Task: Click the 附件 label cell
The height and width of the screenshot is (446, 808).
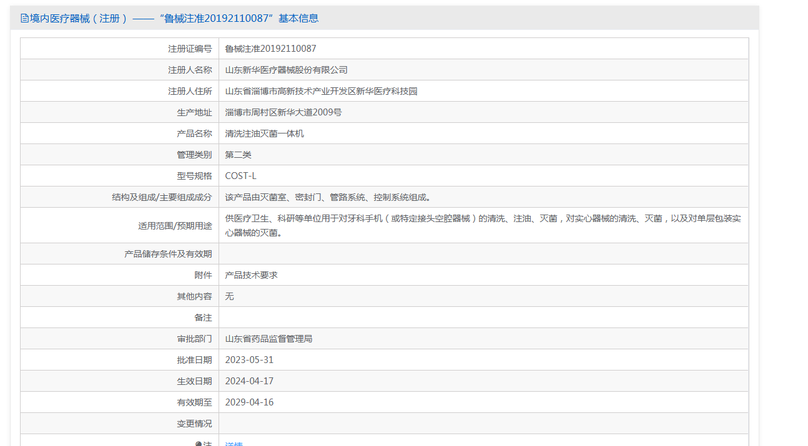Action: (119, 275)
